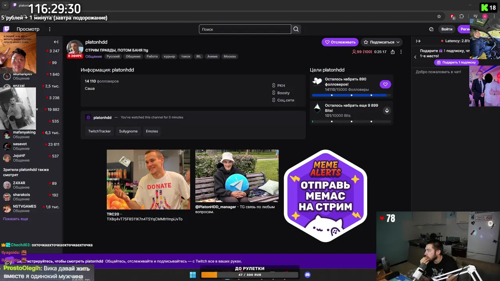This screenshot has height=281, width=500.
Task: Open the DONATE TRC20 panel image
Action: (x=148, y=180)
